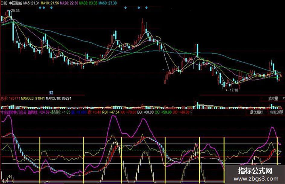Click the 17.18 low price label
The height and width of the screenshot is (184, 285).
click(234, 90)
